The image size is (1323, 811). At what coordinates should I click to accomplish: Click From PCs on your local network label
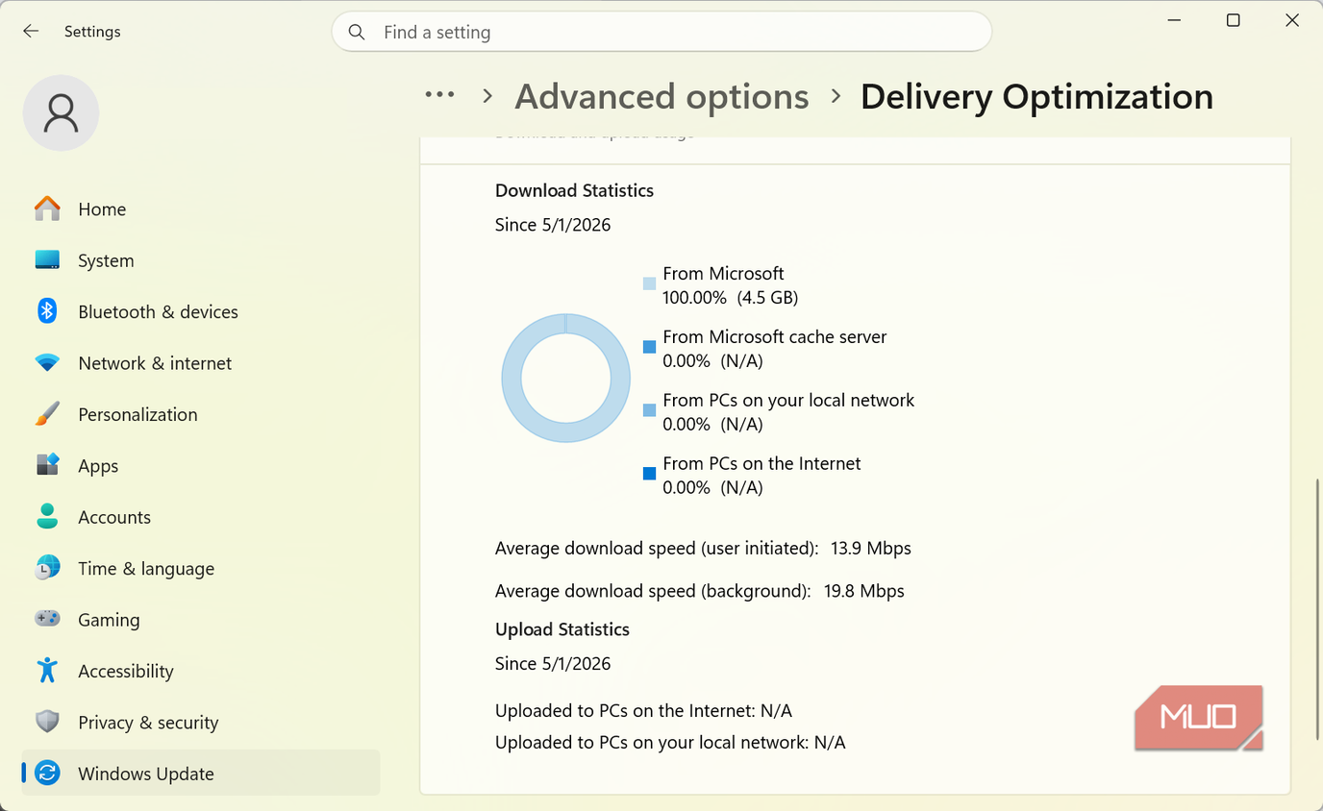point(788,401)
